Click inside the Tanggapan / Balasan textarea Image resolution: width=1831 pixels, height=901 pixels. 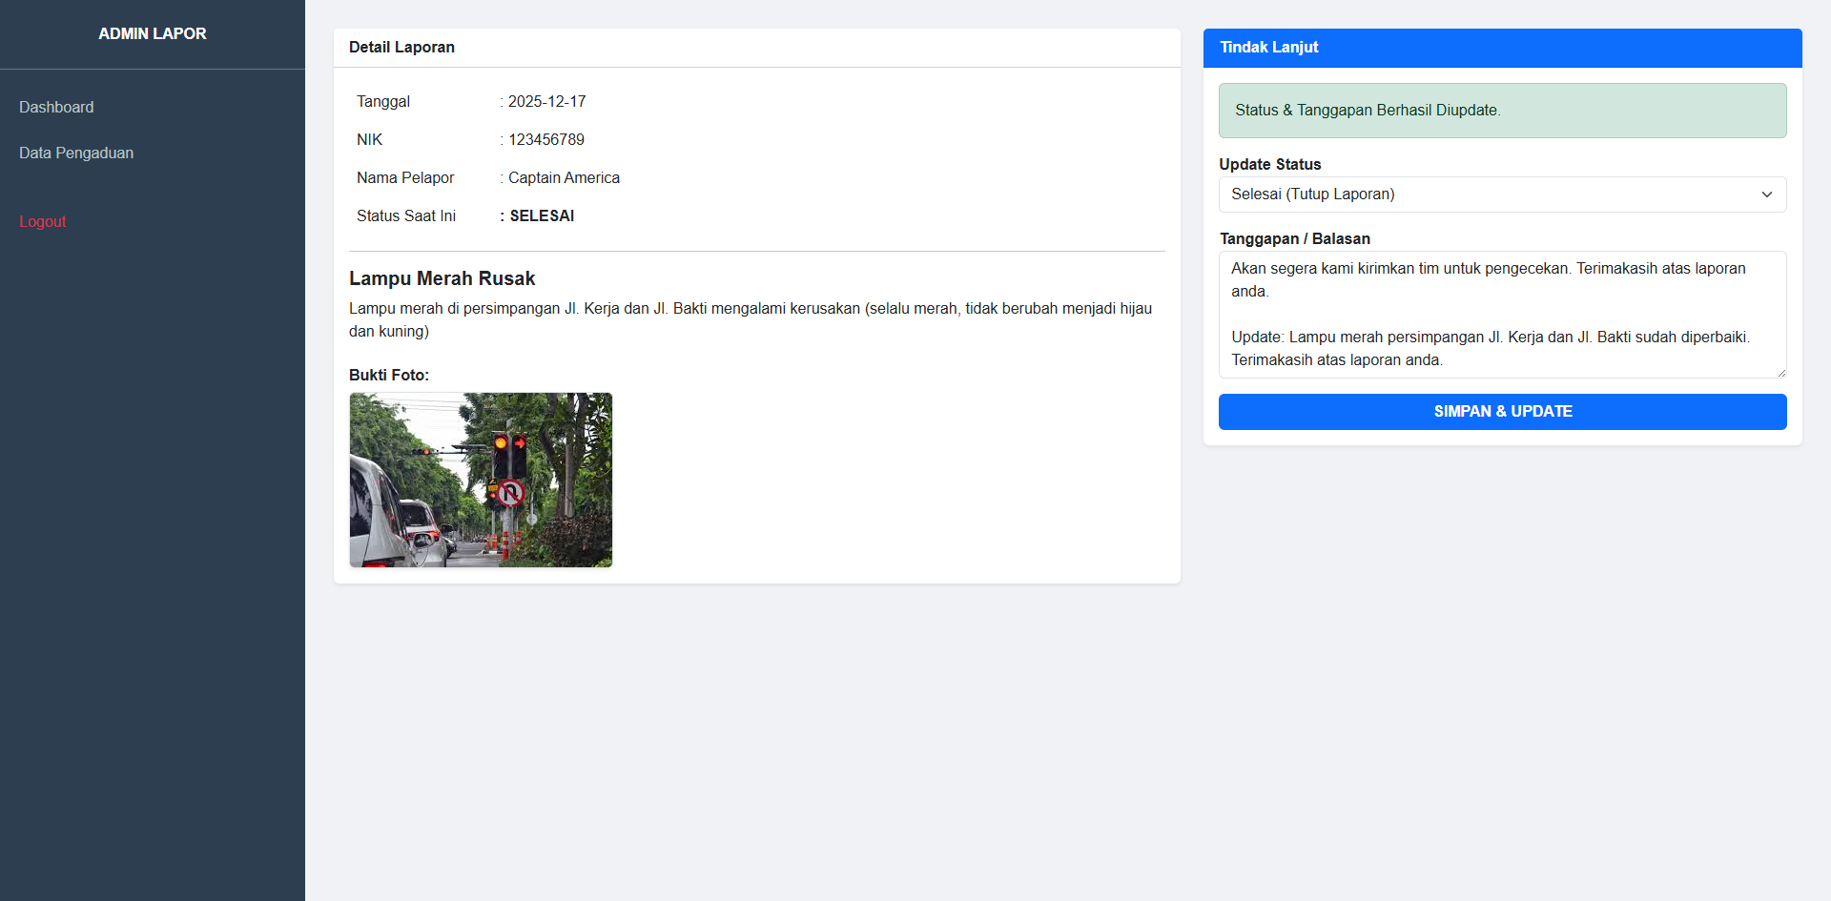coord(1502,315)
